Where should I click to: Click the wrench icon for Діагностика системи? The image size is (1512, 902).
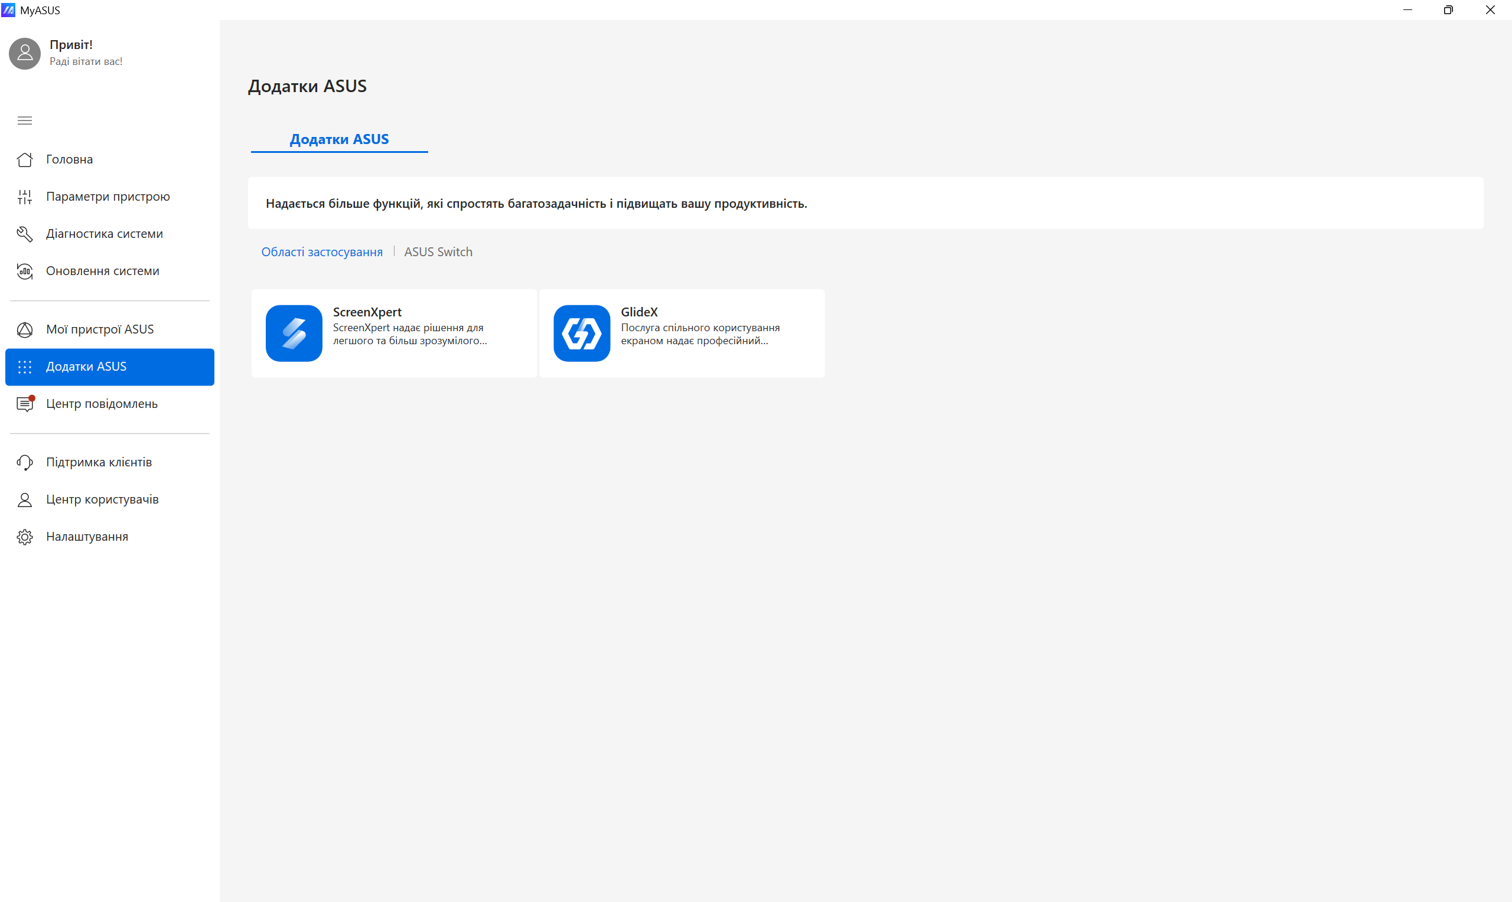pos(24,234)
